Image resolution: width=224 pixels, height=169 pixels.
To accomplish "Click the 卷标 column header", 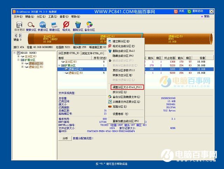I will click(75, 58).
